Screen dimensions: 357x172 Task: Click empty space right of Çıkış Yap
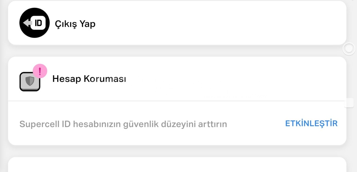[x=215, y=24]
